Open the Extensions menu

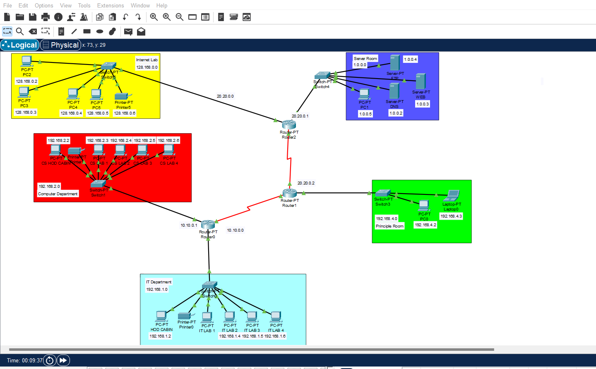tap(110, 5)
